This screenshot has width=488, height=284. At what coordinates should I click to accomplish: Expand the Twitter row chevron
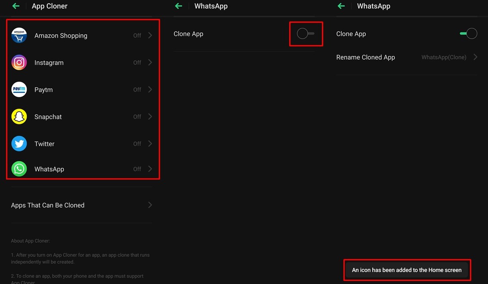click(150, 144)
